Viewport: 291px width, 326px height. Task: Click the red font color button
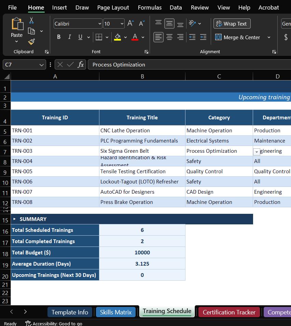point(135,37)
